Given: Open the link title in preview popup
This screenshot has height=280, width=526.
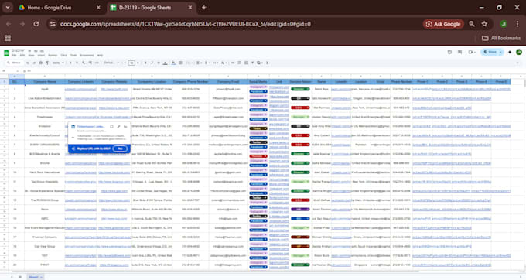Looking at the screenshot, I should [91, 126].
